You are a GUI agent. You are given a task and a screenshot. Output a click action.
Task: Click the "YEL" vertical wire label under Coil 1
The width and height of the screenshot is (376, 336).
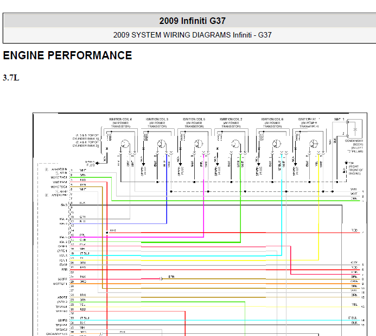(316, 164)
